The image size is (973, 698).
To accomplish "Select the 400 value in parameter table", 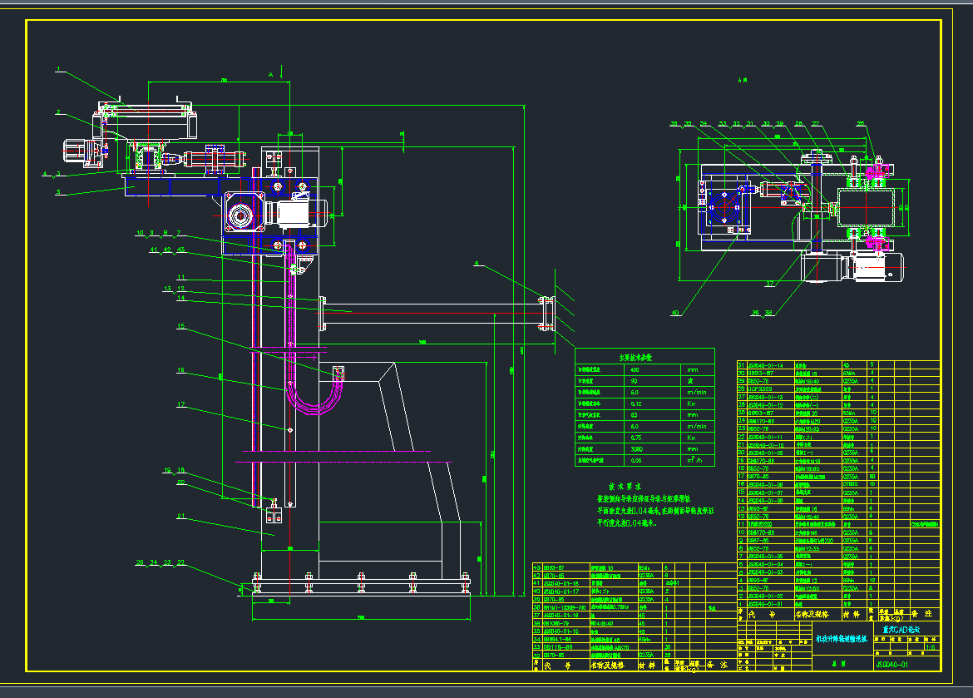I will click(635, 369).
